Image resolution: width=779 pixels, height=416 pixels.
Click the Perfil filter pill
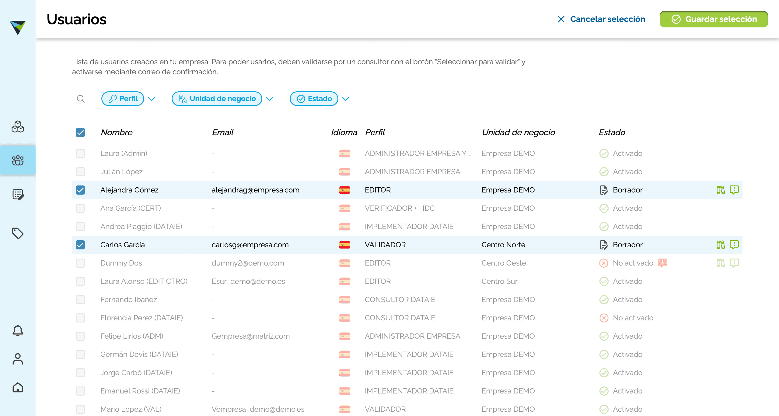123,99
